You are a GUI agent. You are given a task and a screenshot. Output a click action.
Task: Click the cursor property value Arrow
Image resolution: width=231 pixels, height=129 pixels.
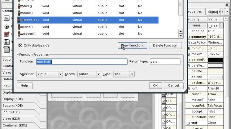[x=215, y=94]
